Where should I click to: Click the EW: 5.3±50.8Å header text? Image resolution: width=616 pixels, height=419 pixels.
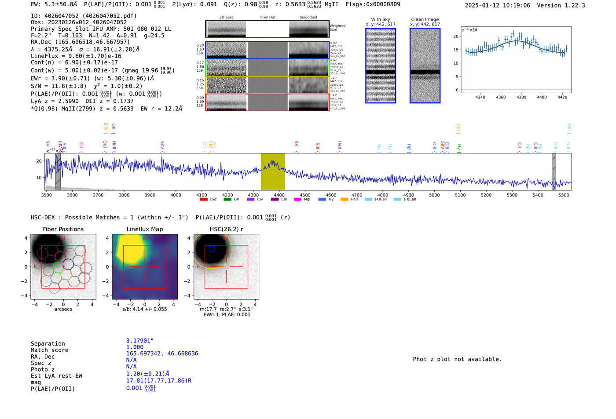click(x=54, y=4)
